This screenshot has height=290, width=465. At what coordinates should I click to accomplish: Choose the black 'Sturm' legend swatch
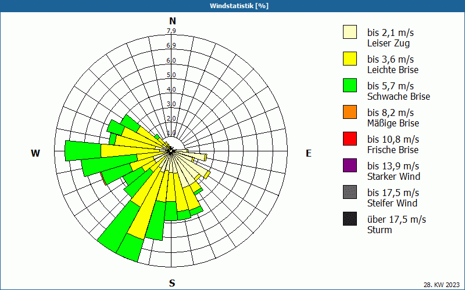[x=349, y=219]
